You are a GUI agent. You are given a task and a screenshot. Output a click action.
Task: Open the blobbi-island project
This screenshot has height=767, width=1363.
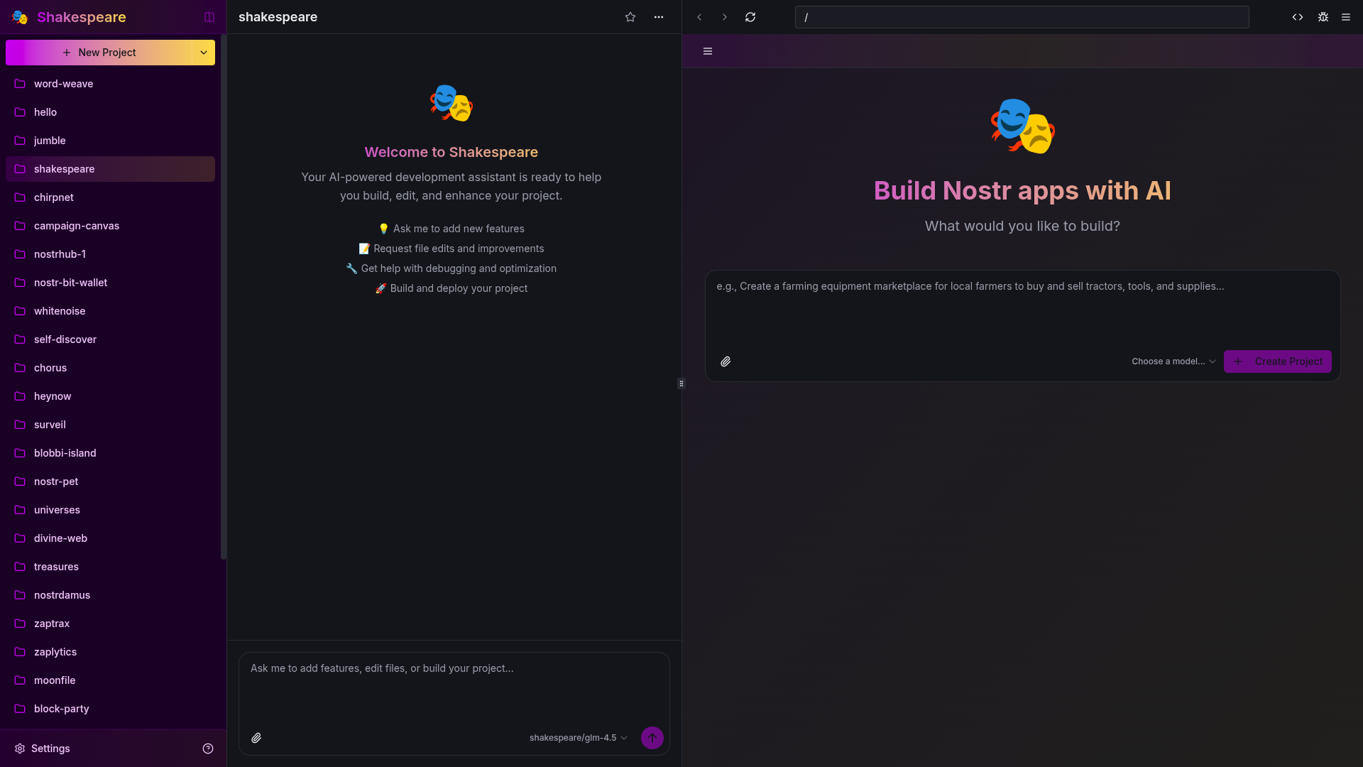coord(110,453)
